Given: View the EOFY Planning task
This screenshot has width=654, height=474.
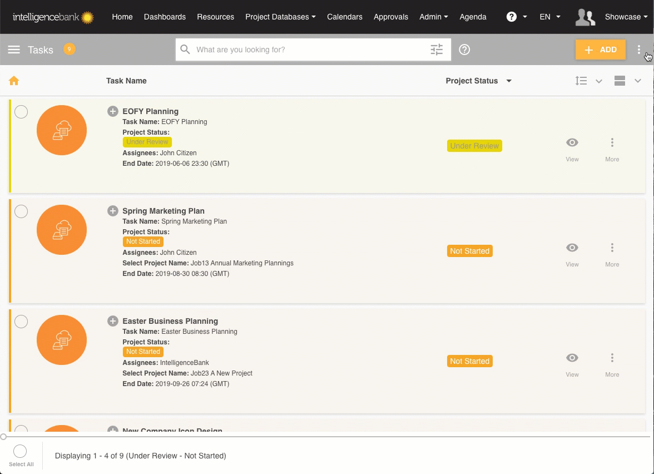Looking at the screenshot, I should [x=572, y=149].
